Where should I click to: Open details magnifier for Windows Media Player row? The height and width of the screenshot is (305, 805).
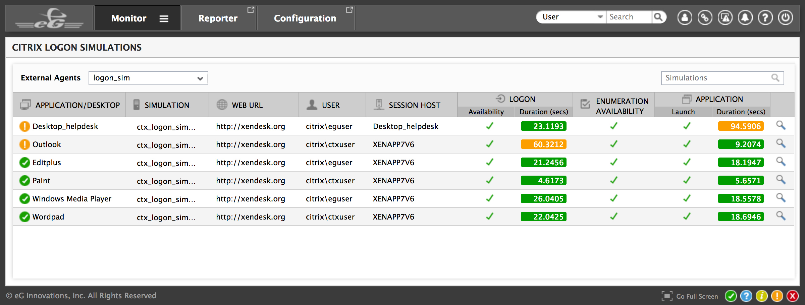[x=781, y=198]
